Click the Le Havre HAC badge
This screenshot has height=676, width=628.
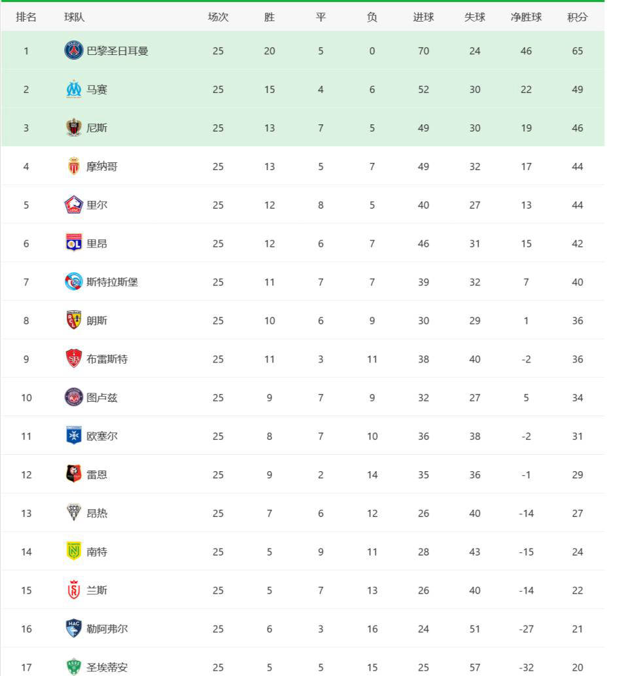tap(74, 629)
